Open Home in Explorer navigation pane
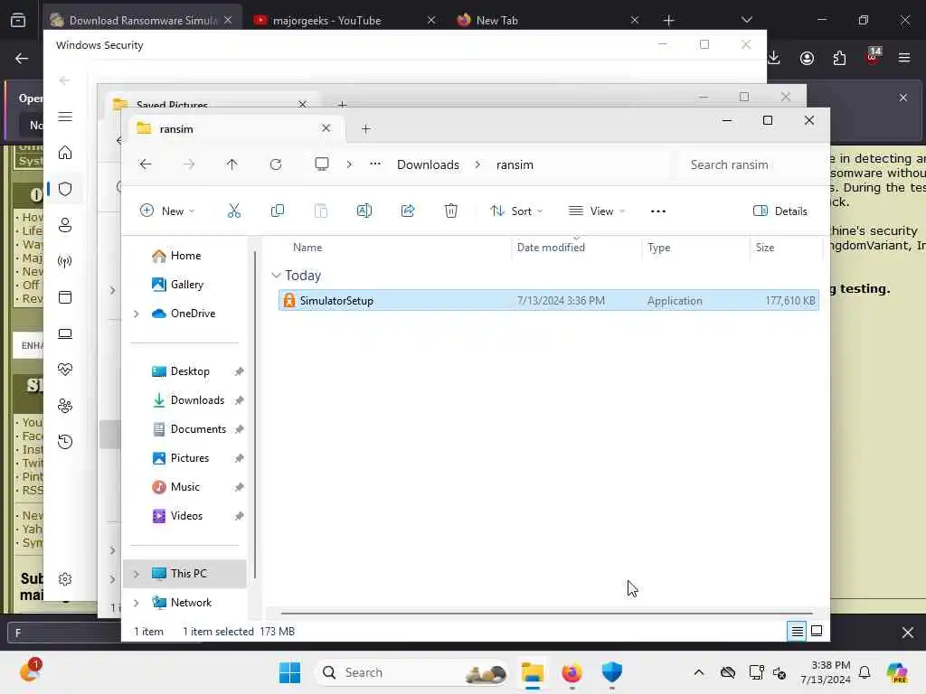 click(177, 256)
